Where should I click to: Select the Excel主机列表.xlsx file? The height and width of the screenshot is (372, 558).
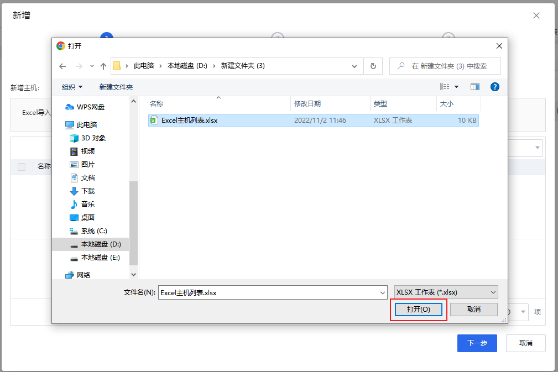tap(189, 120)
